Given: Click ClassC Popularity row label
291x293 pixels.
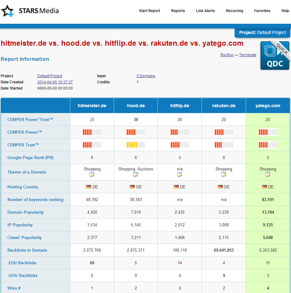Looking at the screenshot, I should 24,237.
